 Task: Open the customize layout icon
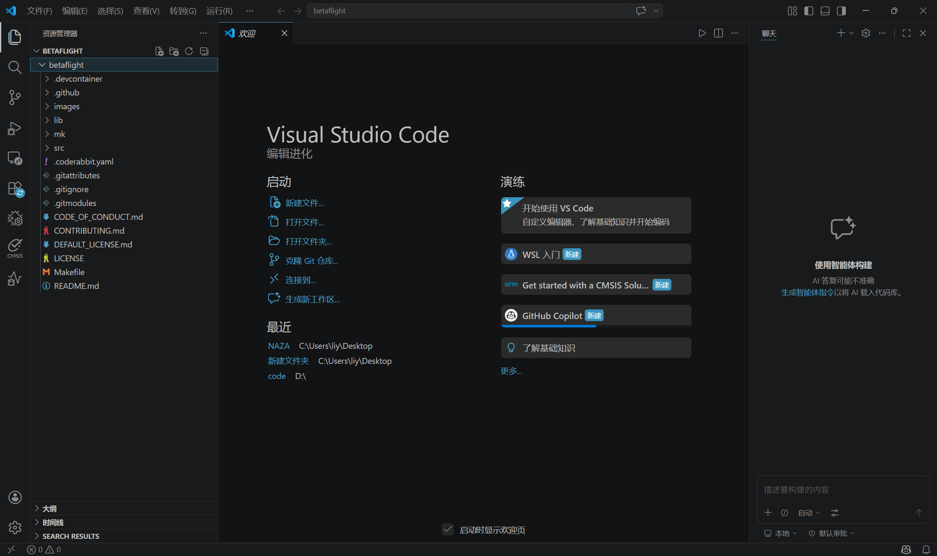point(792,11)
